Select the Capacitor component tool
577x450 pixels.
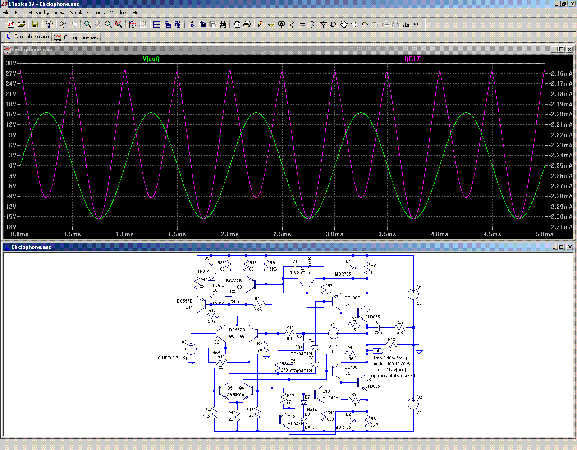pyautogui.click(x=302, y=24)
